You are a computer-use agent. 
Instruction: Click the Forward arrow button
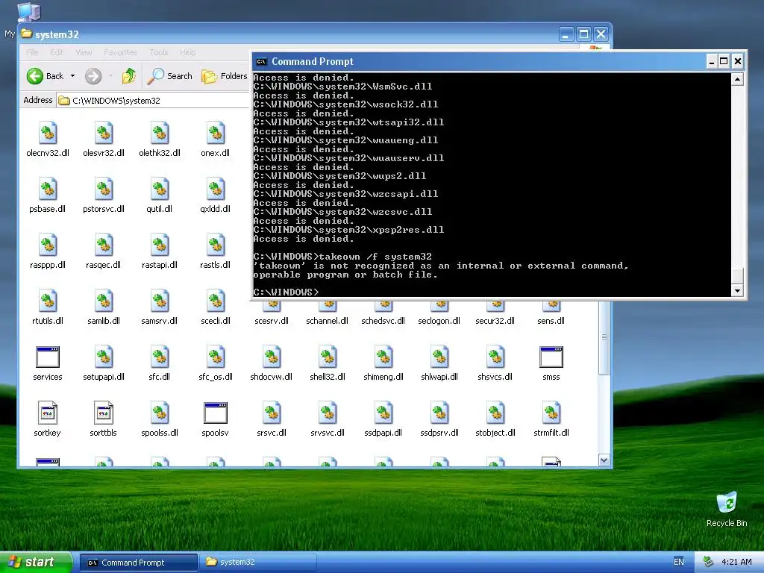(x=93, y=76)
